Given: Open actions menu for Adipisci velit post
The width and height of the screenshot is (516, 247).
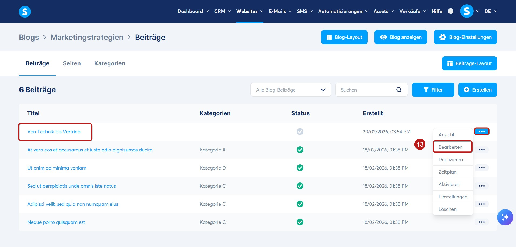Looking at the screenshot, I should [x=482, y=204].
